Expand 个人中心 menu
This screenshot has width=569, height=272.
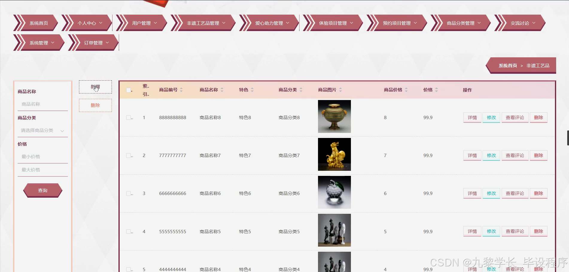[x=87, y=23]
